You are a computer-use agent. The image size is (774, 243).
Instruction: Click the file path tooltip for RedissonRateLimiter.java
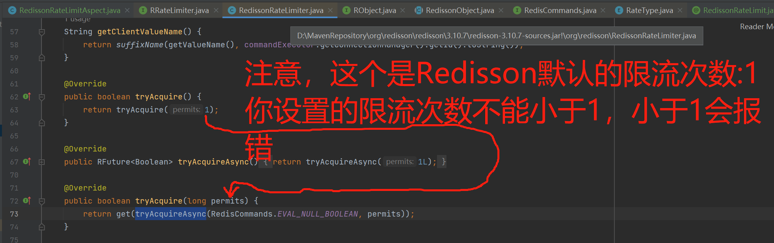point(497,36)
